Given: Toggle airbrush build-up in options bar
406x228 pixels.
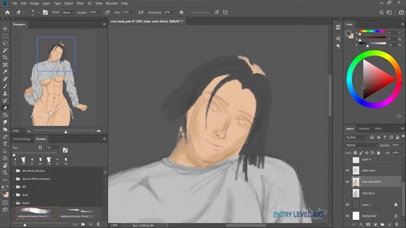Looking at the screenshot, I should (x=141, y=13).
